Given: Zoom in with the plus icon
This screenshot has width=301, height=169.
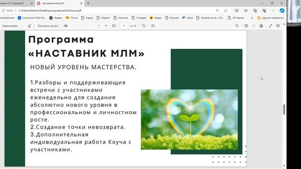Looking at the screenshot, I should (x=106, y=26).
